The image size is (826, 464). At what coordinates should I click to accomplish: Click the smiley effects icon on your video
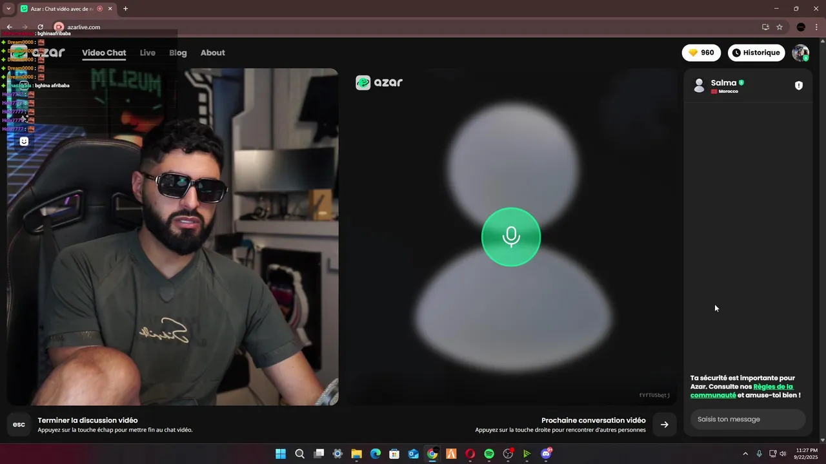(x=24, y=141)
